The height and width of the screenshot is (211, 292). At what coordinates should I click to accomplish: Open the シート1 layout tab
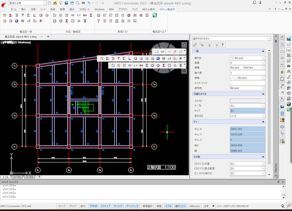click(18, 177)
